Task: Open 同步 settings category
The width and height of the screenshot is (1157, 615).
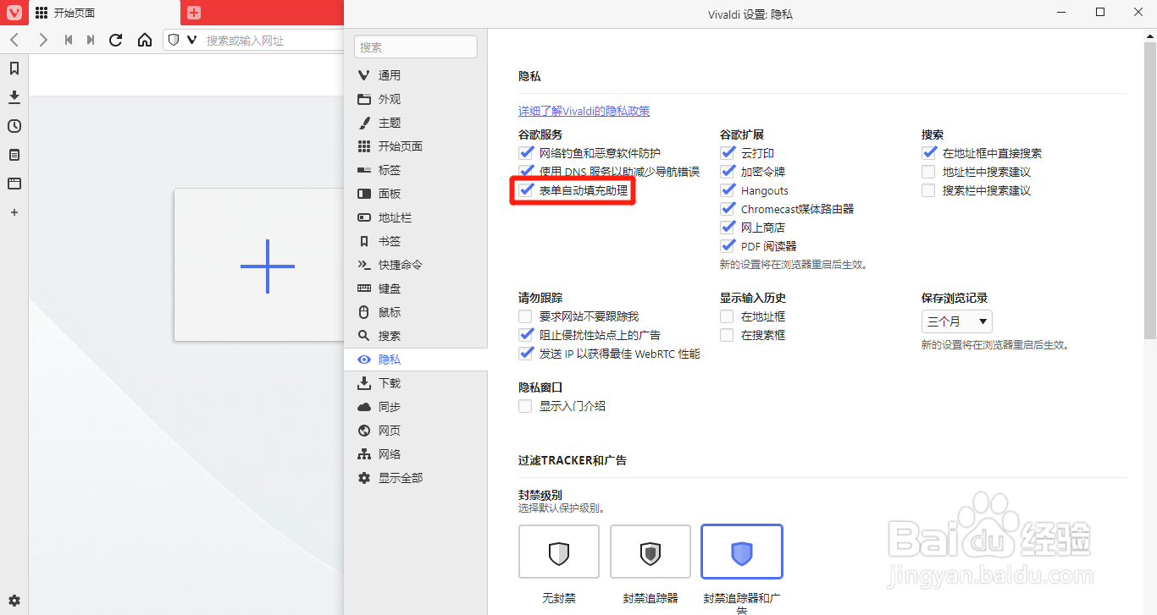Action: pos(415,407)
